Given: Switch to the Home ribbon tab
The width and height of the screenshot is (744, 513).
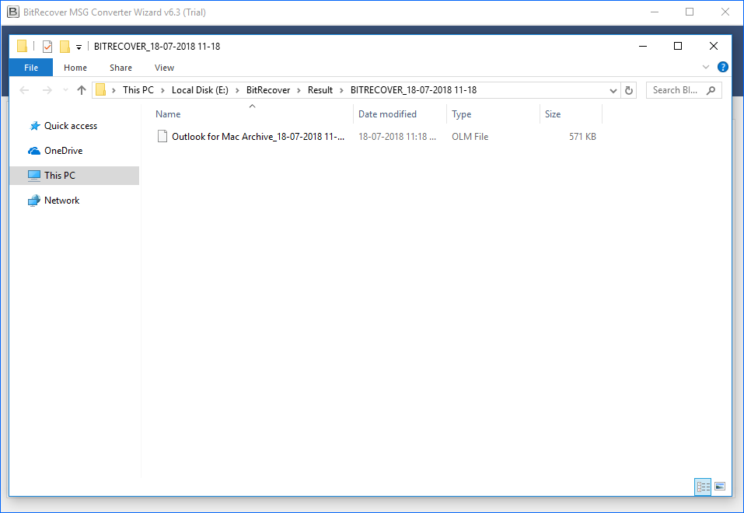Looking at the screenshot, I should click(x=75, y=68).
